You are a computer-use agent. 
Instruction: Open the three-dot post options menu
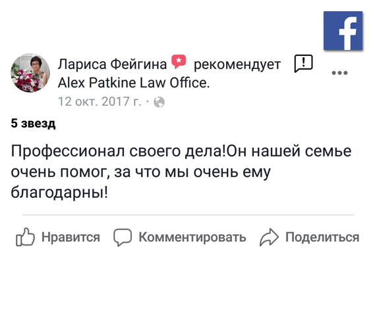tap(339, 73)
